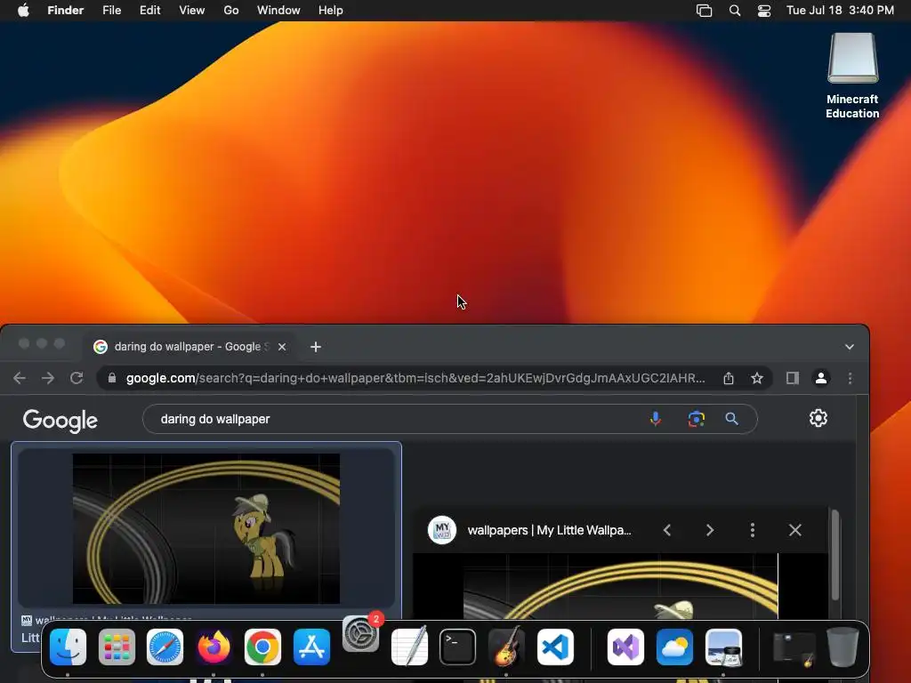Click the My Little Wallpaper site logo
This screenshot has width=911, height=683.
click(442, 530)
